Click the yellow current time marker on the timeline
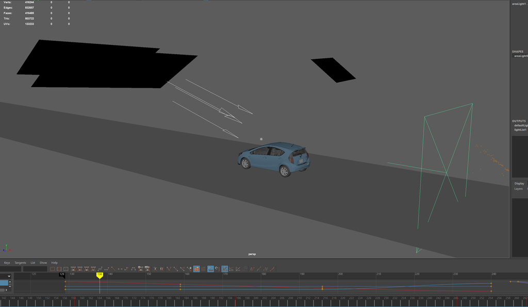 (100, 275)
